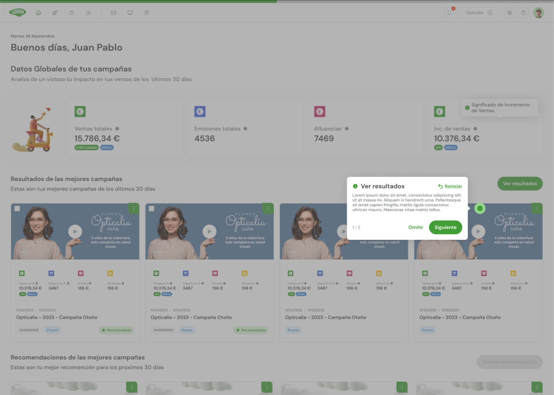This screenshot has height=395, width=554.
Task: Open fourth campaign card three-dot menu
Action: [x=537, y=209]
